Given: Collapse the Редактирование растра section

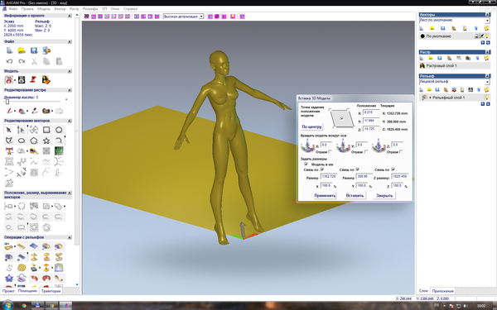Looking at the screenshot, I should click(x=70, y=90).
